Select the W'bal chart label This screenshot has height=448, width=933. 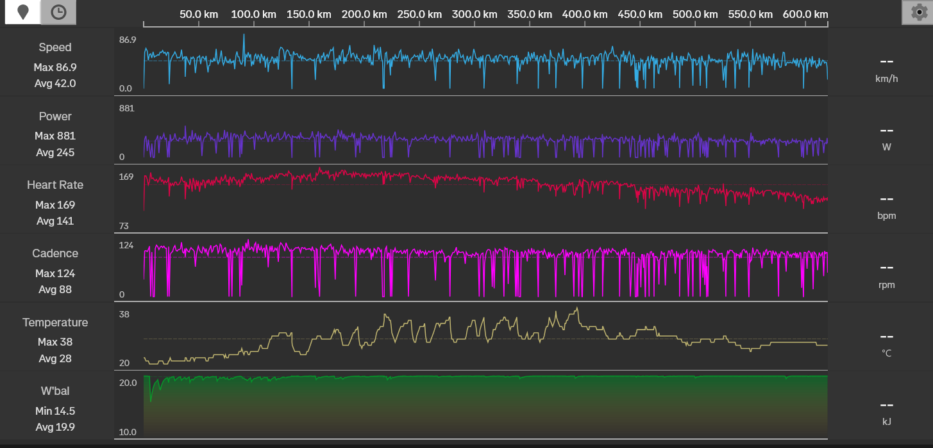coord(55,391)
